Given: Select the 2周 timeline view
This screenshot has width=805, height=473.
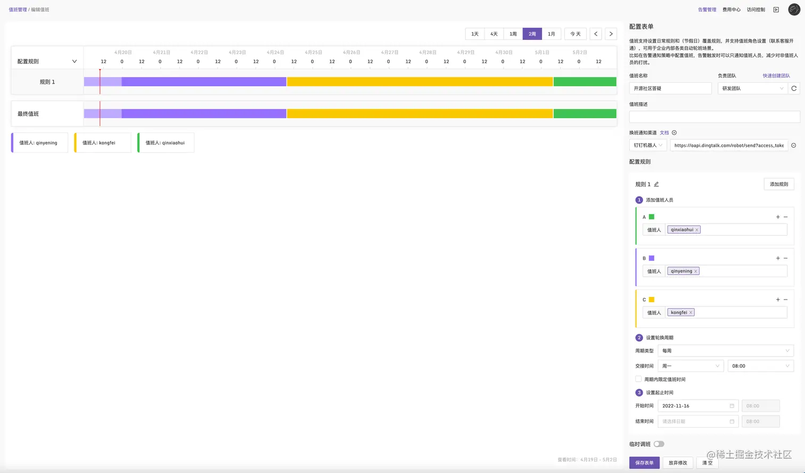Looking at the screenshot, I should click(532, 34).
